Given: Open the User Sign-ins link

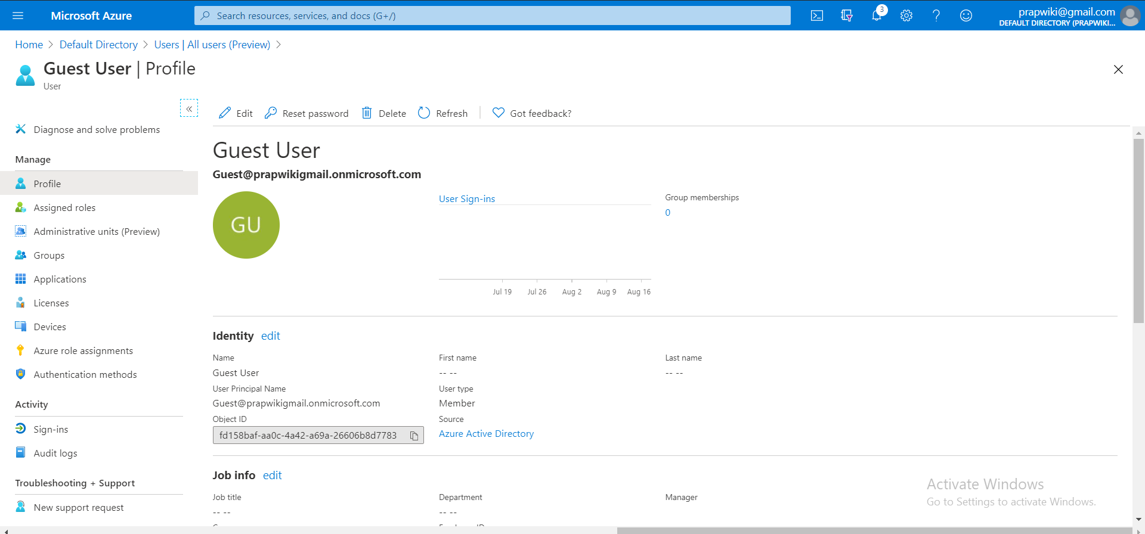Looking at the screenshot, I should coord(467,199).
